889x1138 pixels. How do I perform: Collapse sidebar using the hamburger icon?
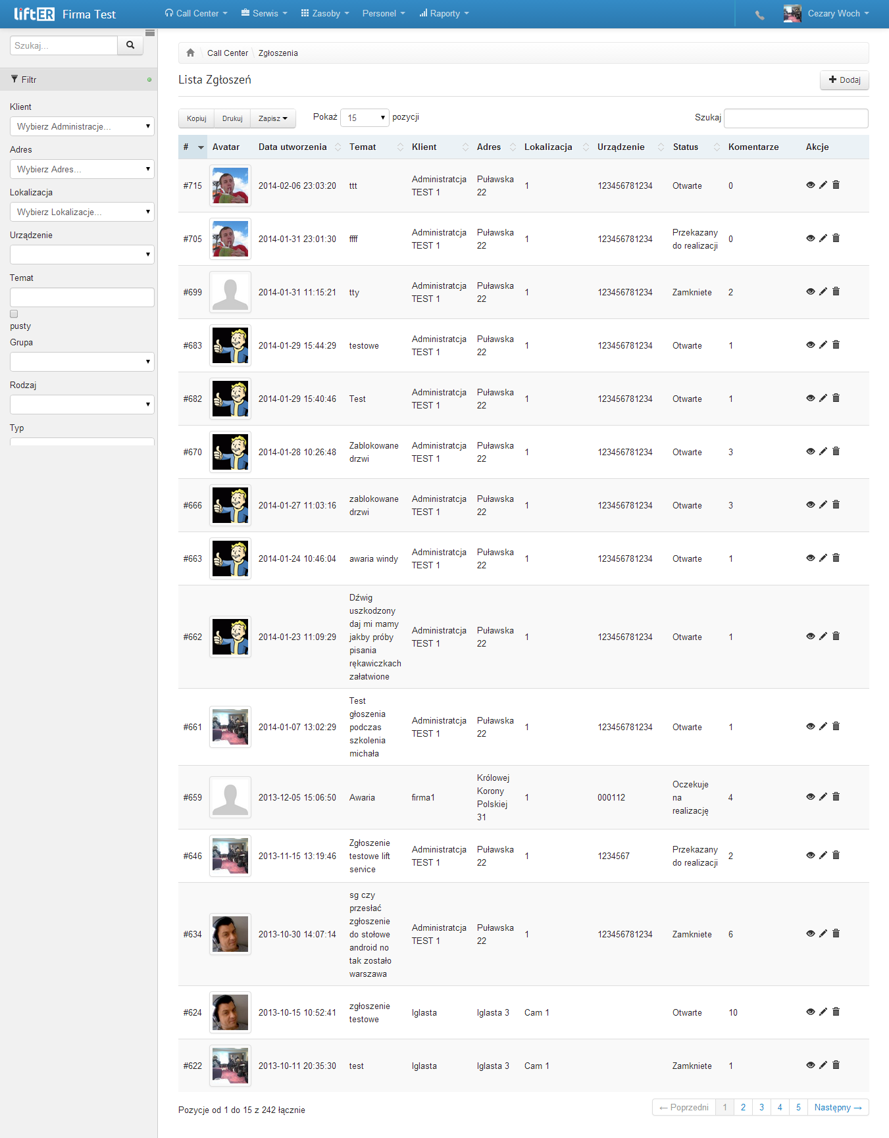click(x=150, y=33)
